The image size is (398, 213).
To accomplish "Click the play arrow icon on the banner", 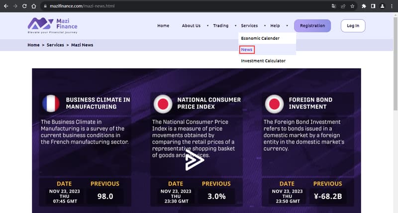I will (195, 160).
